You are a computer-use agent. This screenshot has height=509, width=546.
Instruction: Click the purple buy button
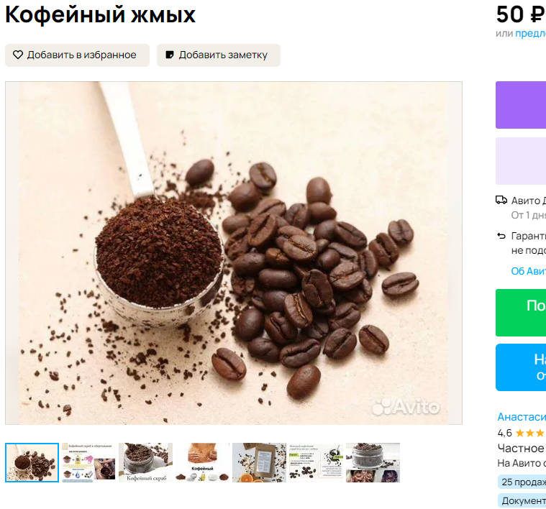point(521,105)
